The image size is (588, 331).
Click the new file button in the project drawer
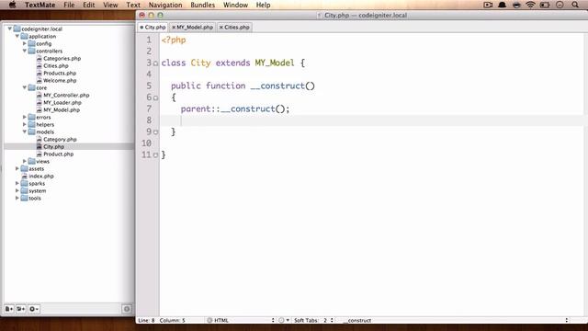coord(9,309)
